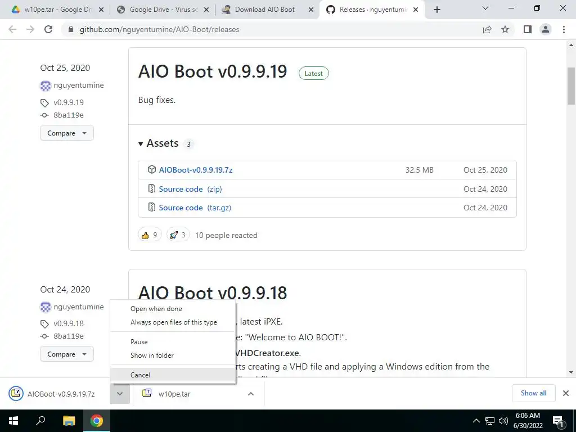Open the tab search chevron
576x432 pixels.
(485, 8)
